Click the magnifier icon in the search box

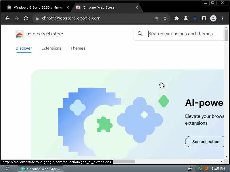point(140,34)
